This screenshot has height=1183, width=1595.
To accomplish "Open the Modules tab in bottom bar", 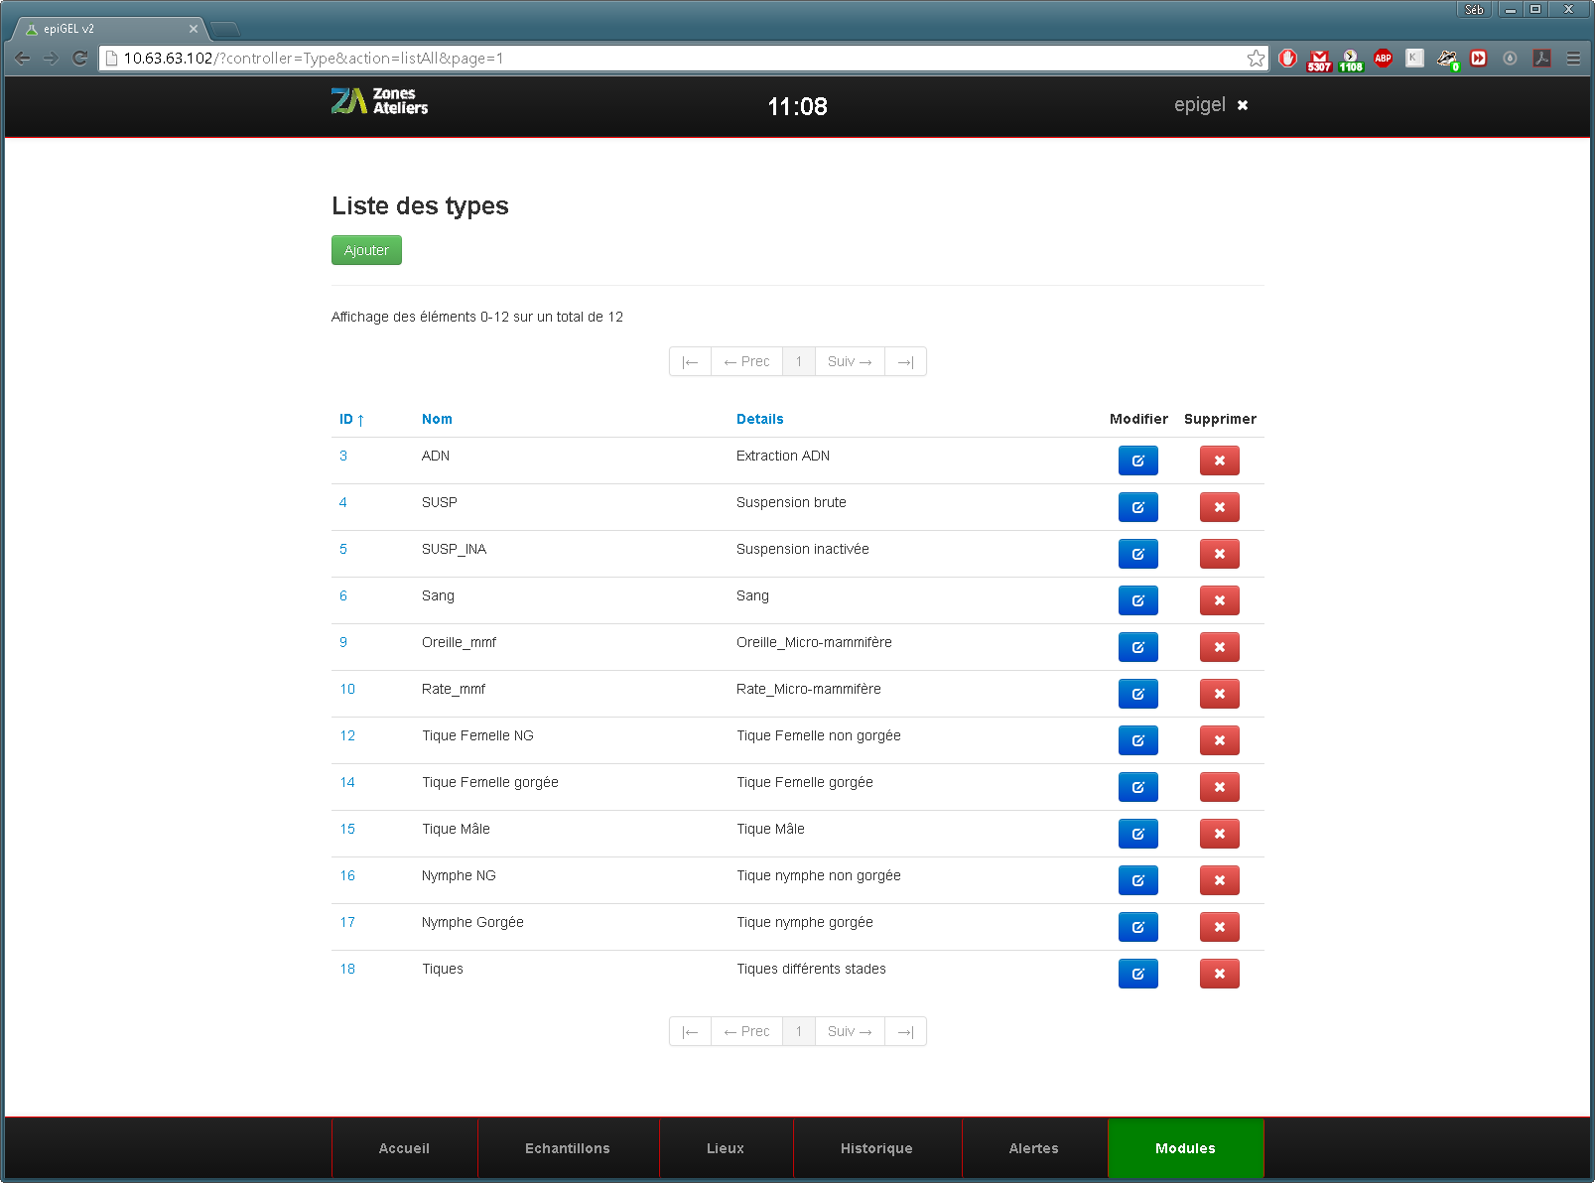I will pyautogui.click(x=1185, y=1148).
